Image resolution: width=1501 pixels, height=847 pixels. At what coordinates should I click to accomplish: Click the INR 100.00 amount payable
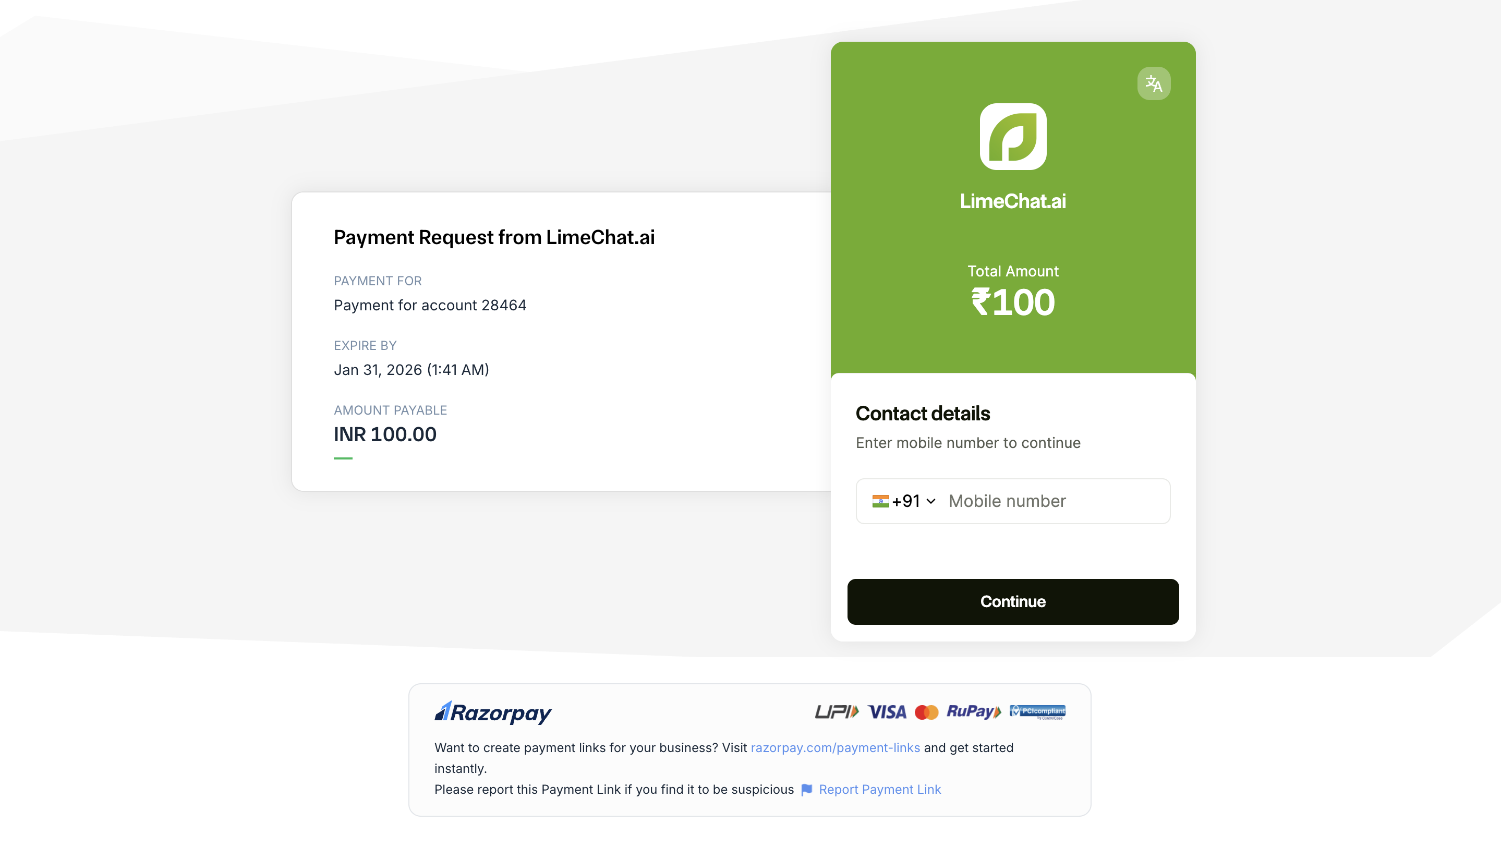[384, 434]
